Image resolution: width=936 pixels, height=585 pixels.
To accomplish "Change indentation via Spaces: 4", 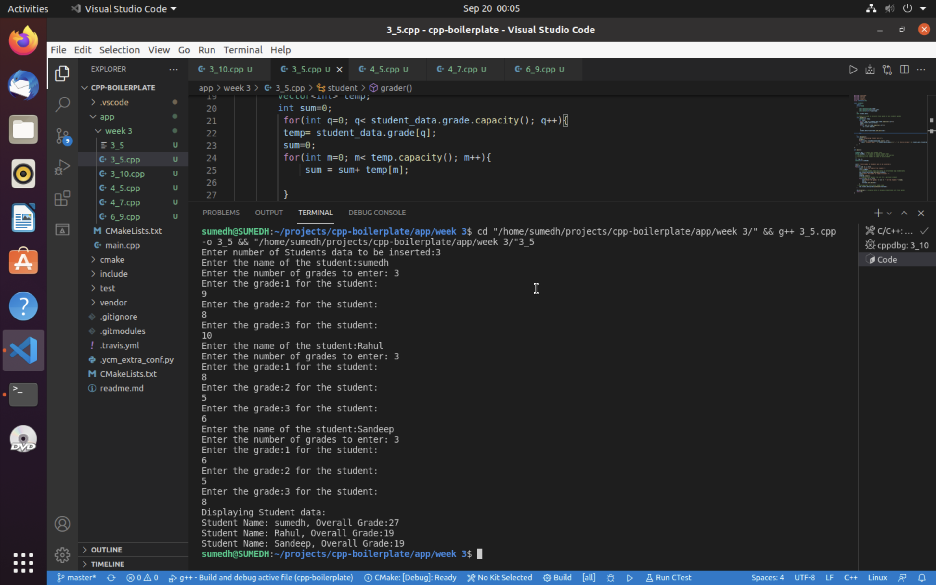I will point(767,578).
